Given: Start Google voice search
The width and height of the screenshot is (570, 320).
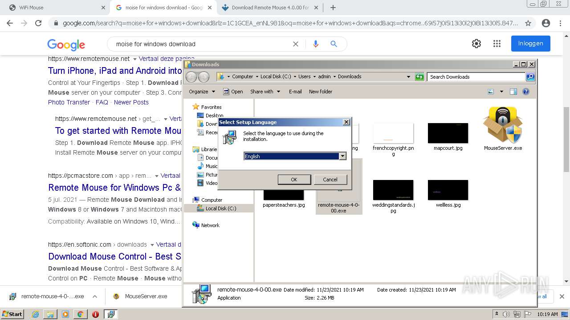Looking at the screenshot, I should coord(316,44).
